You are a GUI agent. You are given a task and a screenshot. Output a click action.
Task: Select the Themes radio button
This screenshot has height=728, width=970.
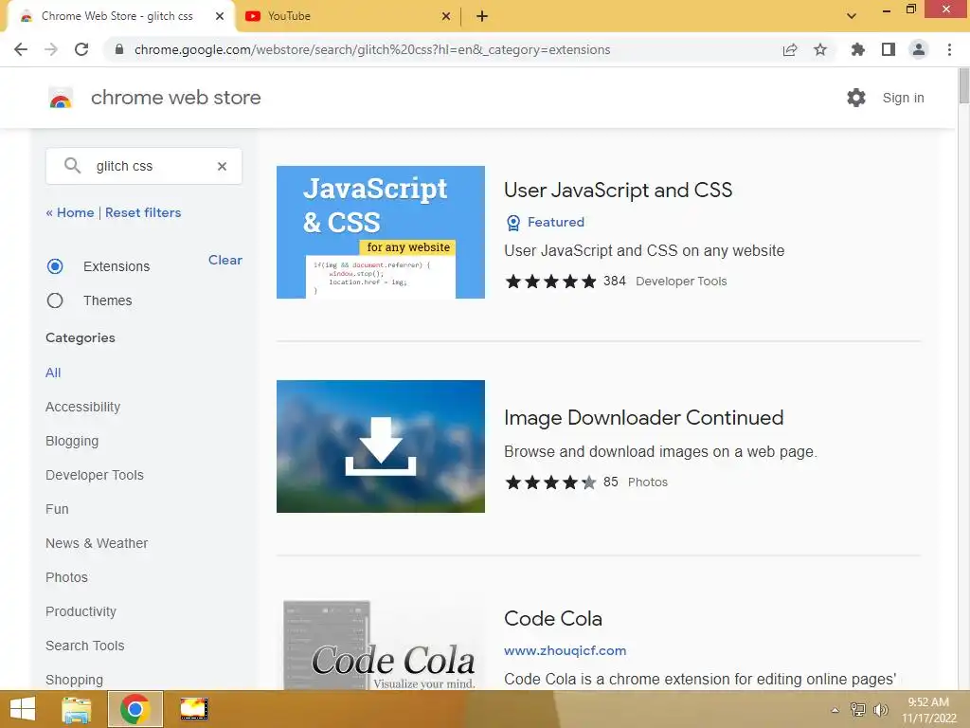pyautogui.click(x=55, y=300)
